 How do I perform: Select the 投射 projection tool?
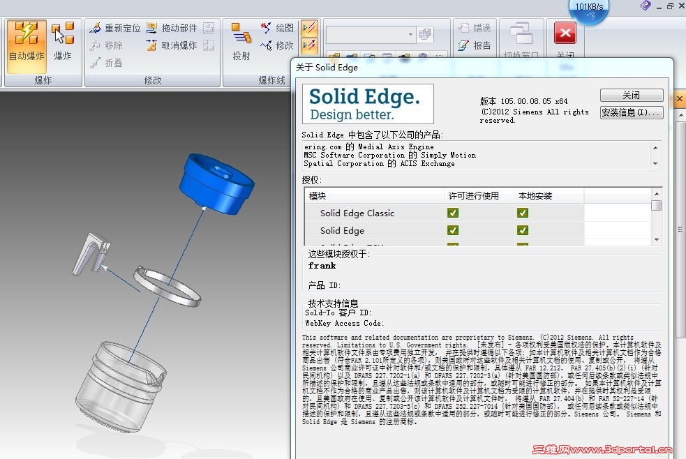point(241,42)
